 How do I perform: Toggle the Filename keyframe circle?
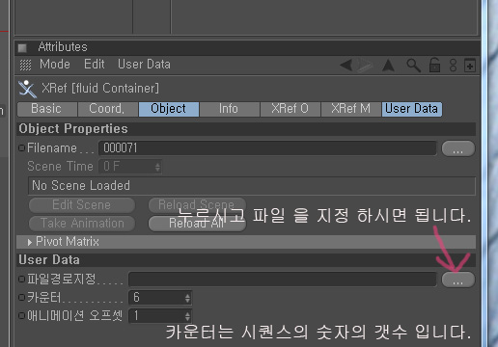21,148
